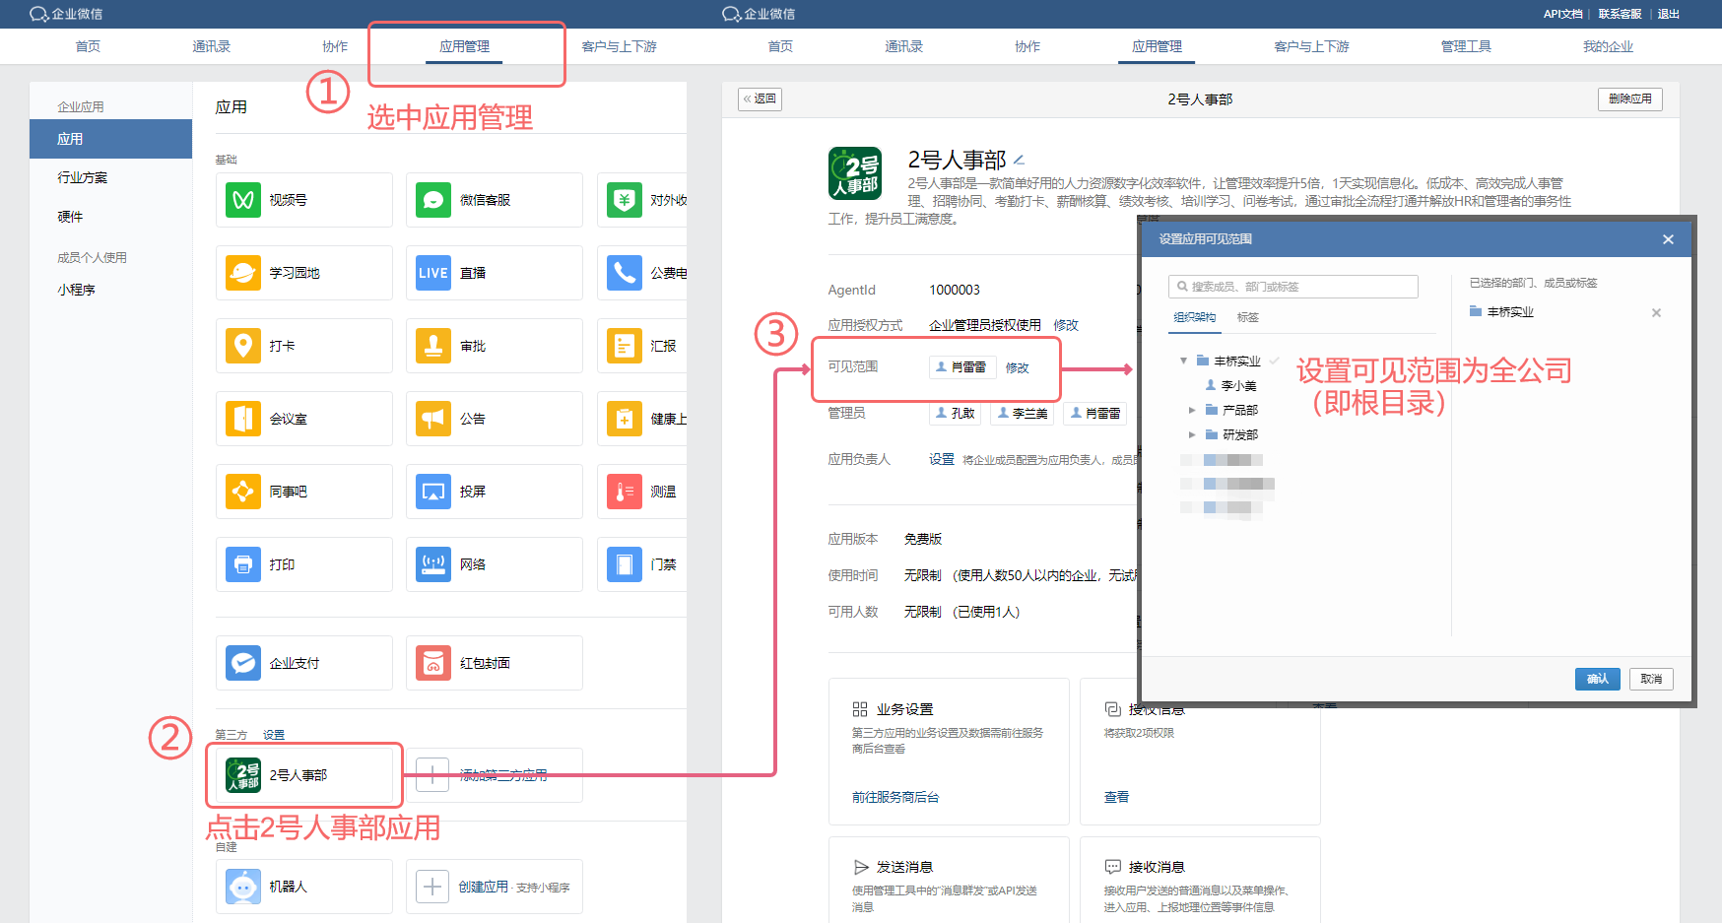This screenshot has width=1722, height=923.
Task: Confirm with 确认 button in dialog
Action: 1597,679
